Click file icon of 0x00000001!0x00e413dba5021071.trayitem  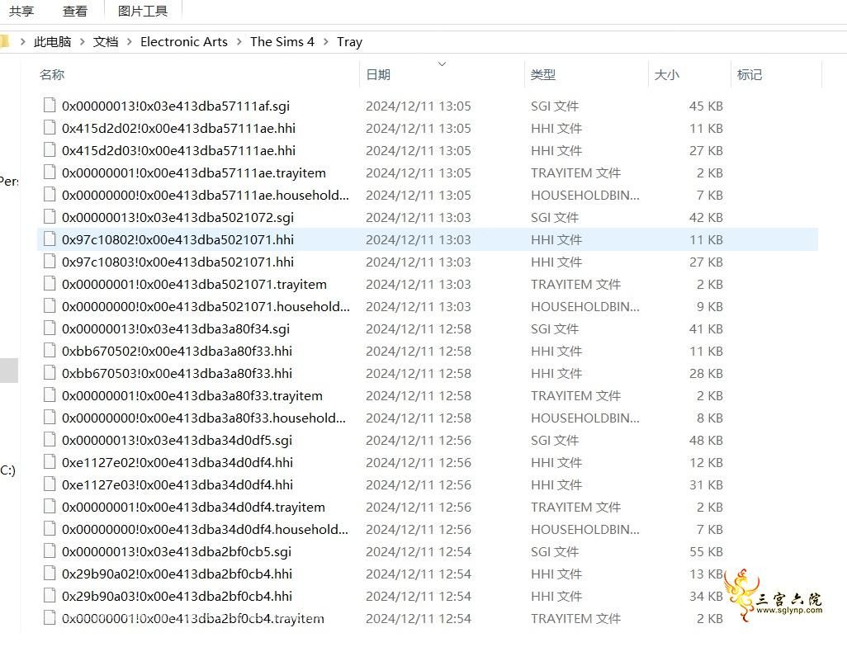50,284
